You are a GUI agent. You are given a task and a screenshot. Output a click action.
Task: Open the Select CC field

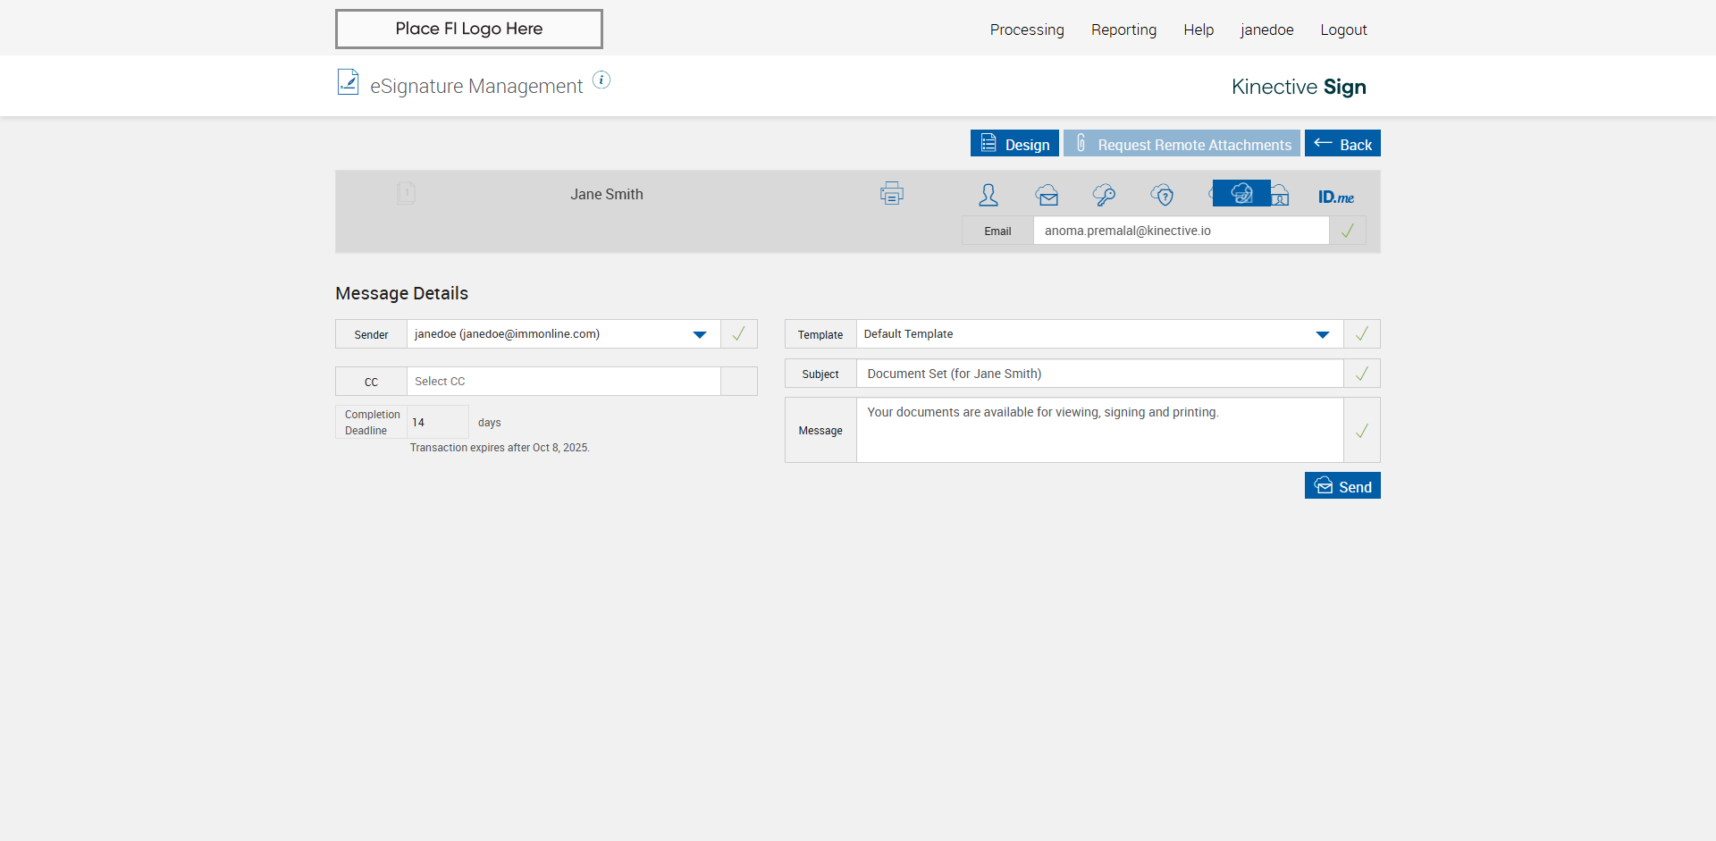(x=564, y=382)
